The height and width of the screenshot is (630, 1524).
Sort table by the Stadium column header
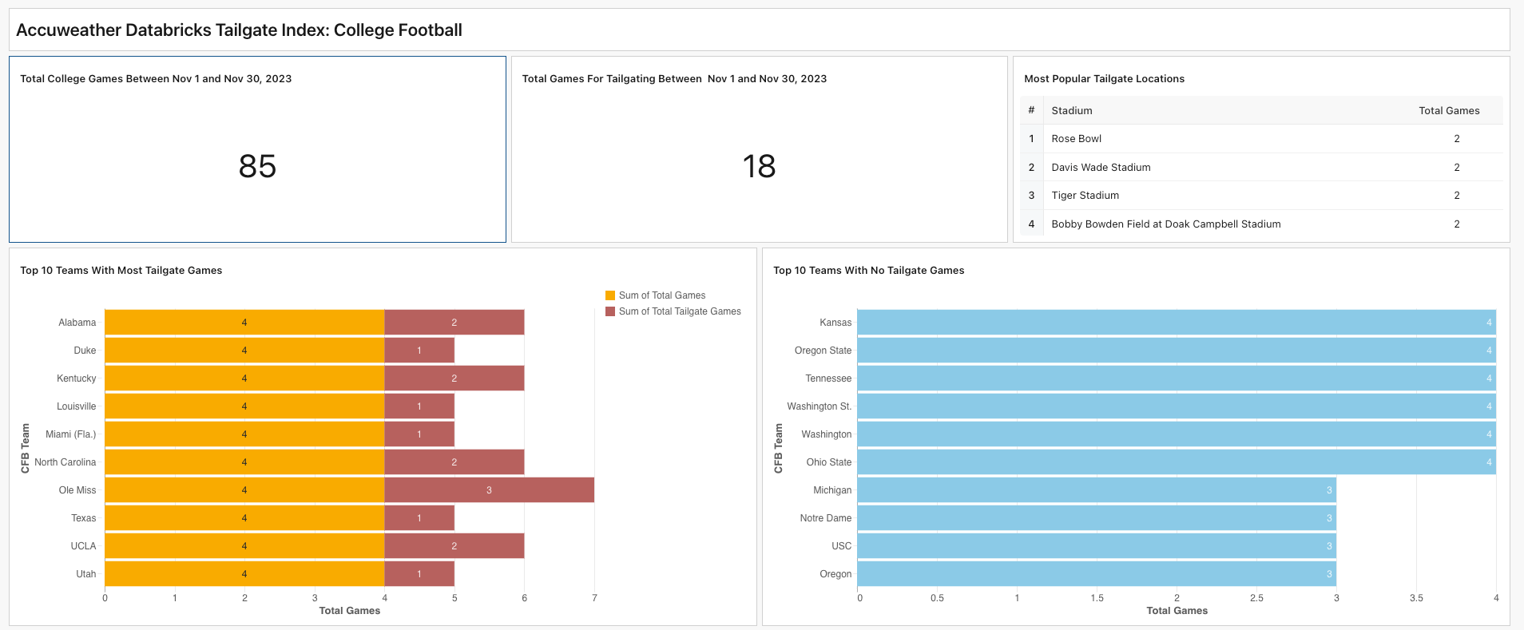tap(1071, 111)
